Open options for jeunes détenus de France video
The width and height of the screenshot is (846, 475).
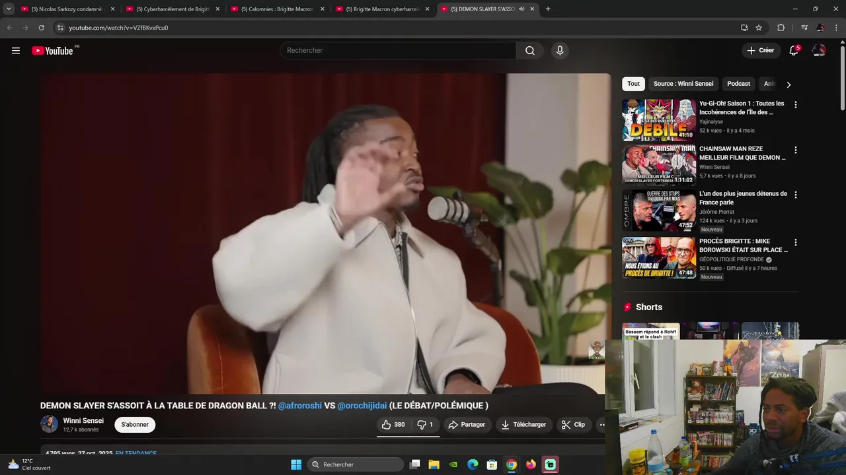point(795,195)
